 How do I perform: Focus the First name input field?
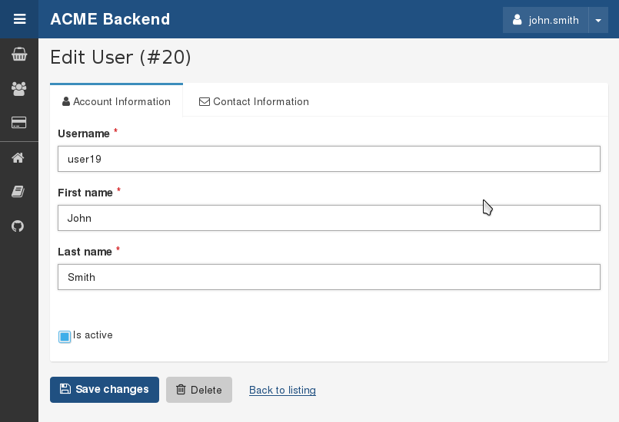tap(329, 218)
